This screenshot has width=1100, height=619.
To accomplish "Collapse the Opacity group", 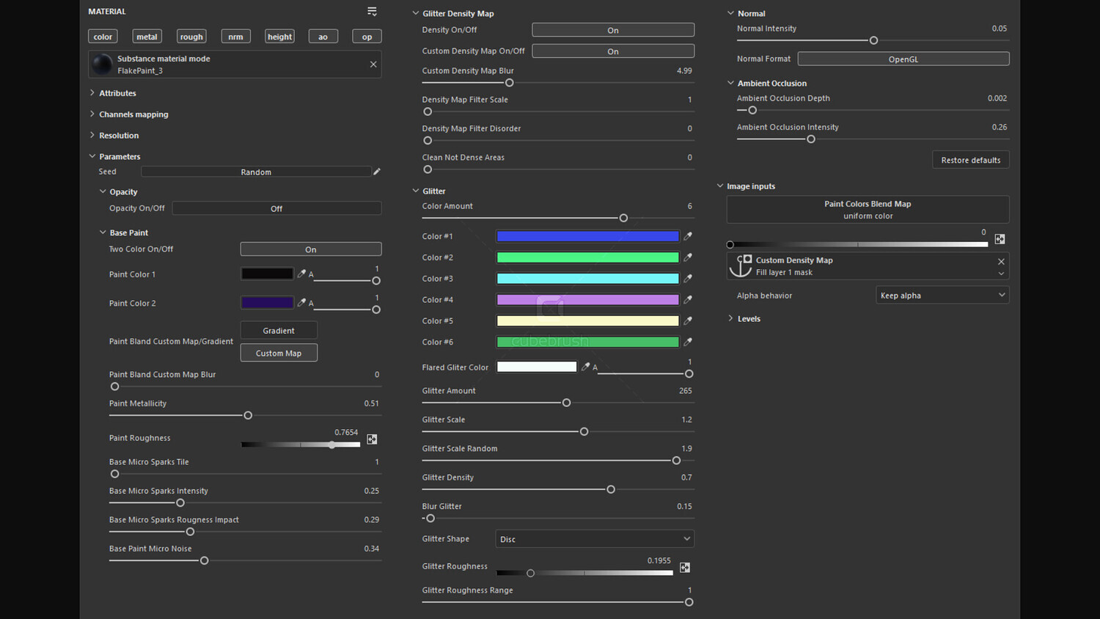I will (x=103, y=191).
